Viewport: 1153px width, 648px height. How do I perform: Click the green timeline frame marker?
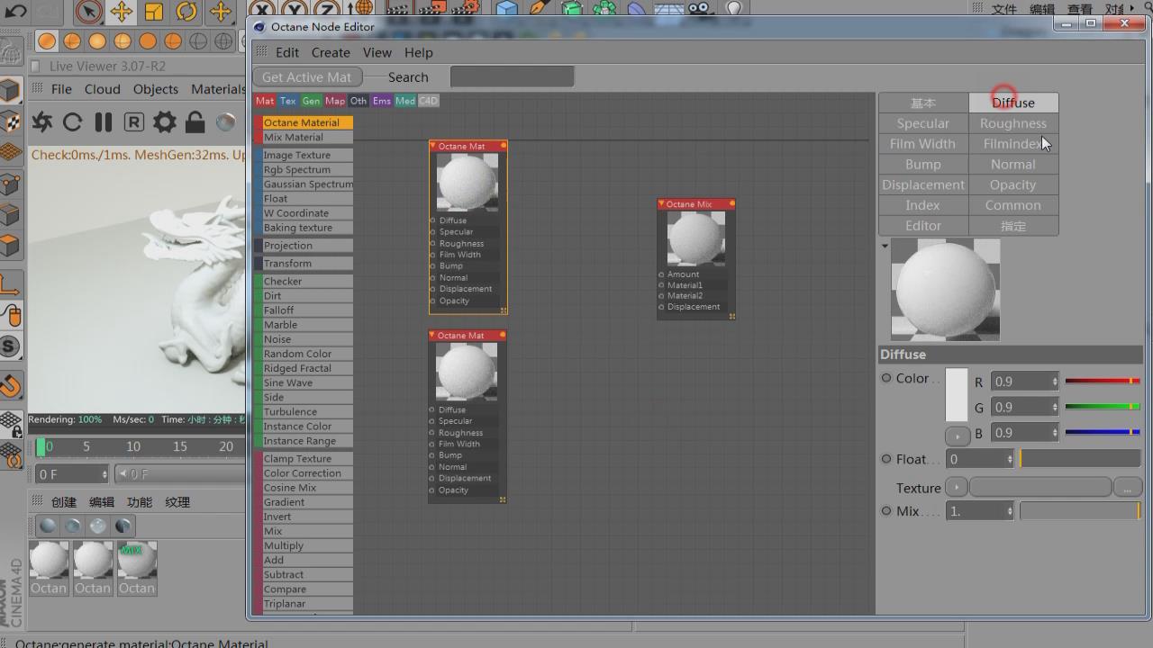click(41, 446)
